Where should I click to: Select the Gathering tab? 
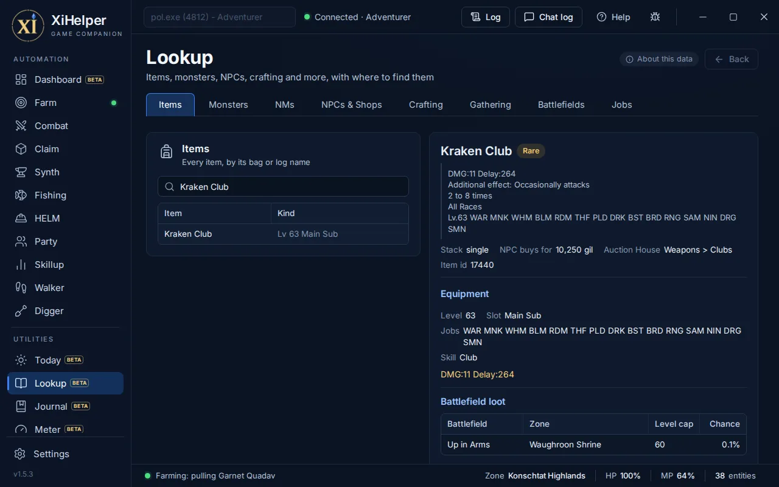tap(491, 105)
